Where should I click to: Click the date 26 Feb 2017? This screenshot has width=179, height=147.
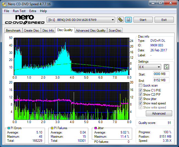pyautogui.click(x=159, y=50)
